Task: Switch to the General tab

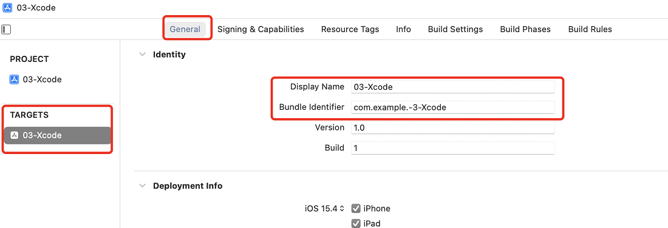Action: pos(185,29)
